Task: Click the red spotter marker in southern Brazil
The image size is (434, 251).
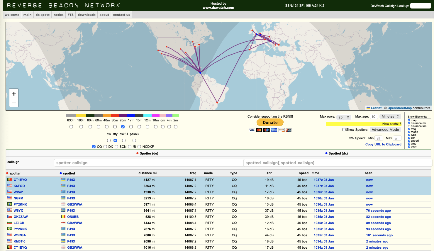Action: [x=217, y=103]
